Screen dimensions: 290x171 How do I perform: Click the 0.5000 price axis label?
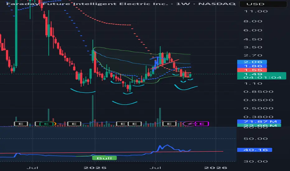point(258,108)
